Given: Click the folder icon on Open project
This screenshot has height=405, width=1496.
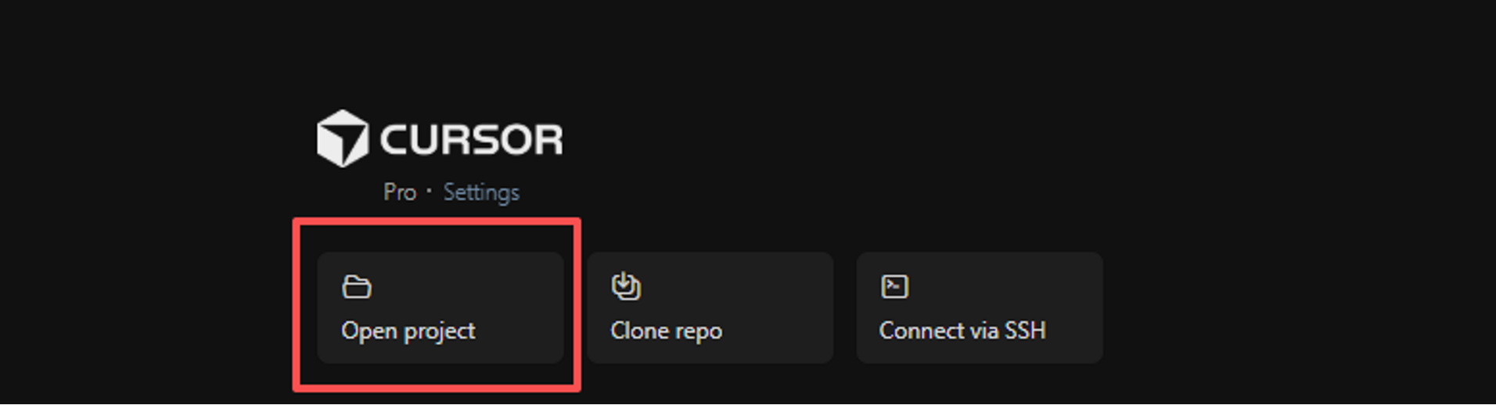Looking at the screenshot, I should pos(357,287).
